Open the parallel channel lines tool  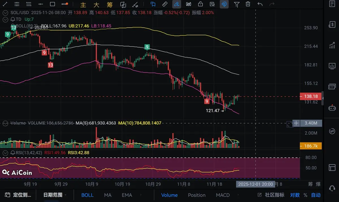click(17, 4)
